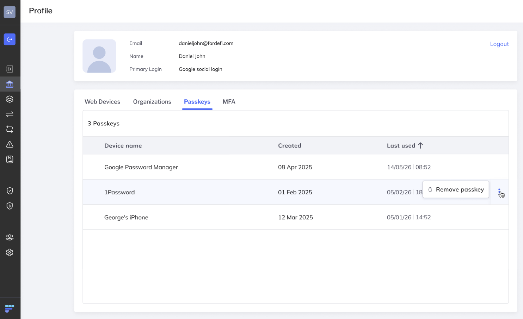Open the address book sidebar icon
Image resolution: width=523 pixels, height=319 pixels.
[x=10, y=159]
